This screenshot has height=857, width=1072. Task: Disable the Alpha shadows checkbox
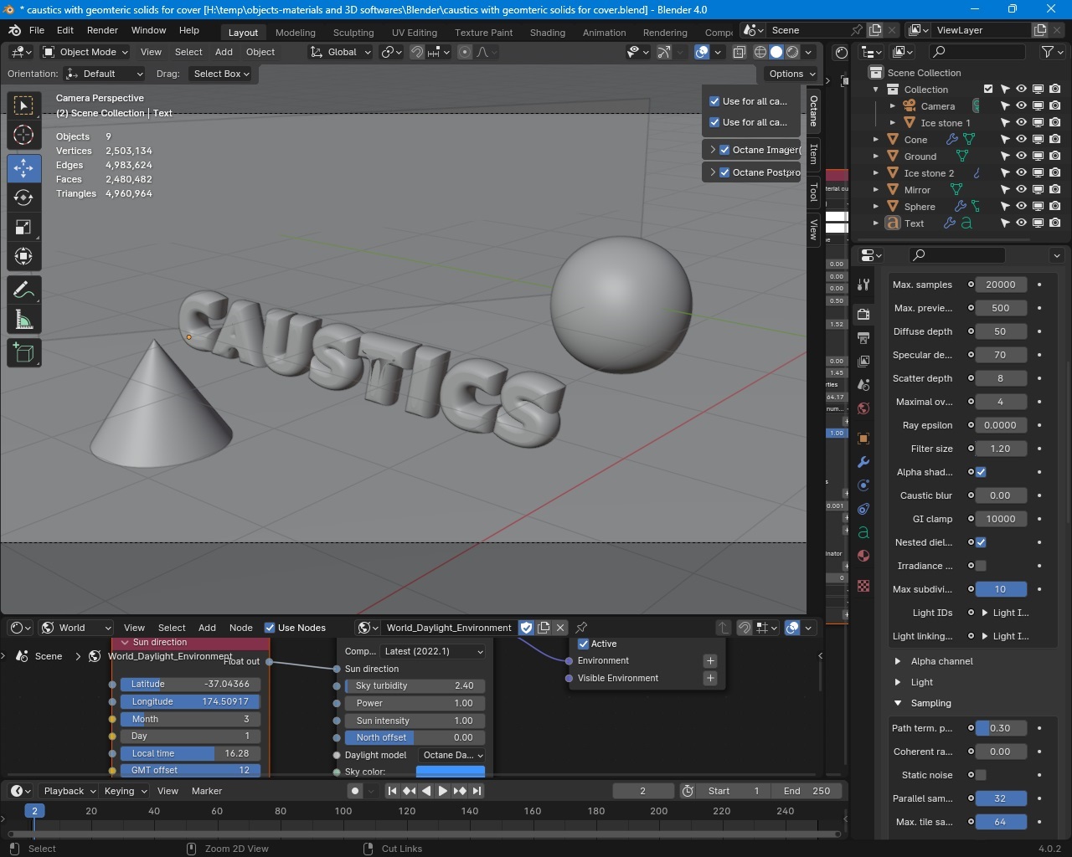tap(981, 472)
